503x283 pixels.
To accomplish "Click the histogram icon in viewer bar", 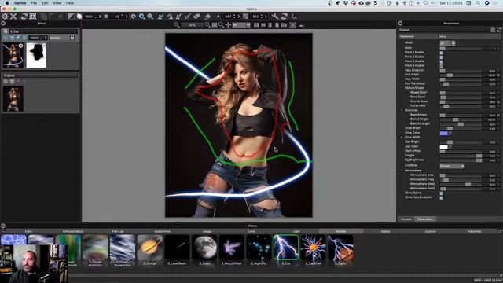I will pos(302,24).
